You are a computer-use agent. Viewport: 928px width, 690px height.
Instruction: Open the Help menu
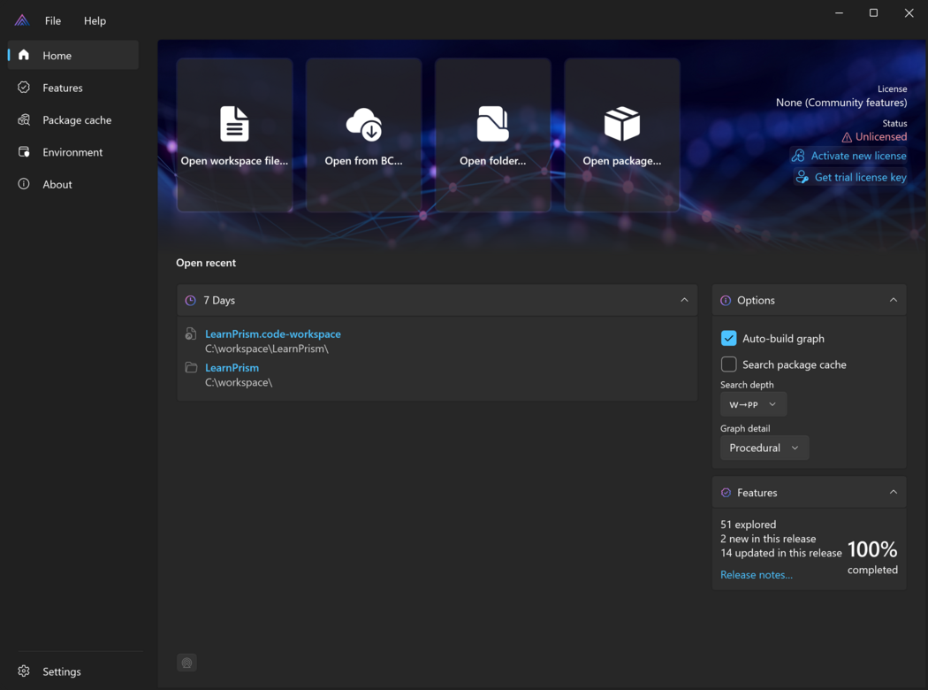(x=95, y=20)
